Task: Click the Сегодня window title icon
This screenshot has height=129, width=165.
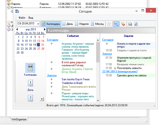Action: coord(17,11)
